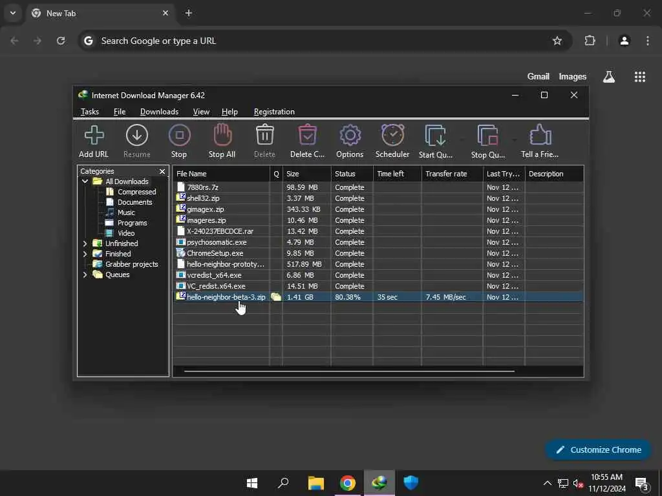662x496 pixels.
Task: Select the 7880rs.7z download row
Action: [x=378, y=187]
